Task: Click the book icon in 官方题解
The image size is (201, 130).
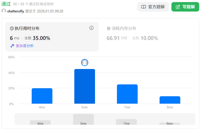Action: 144,7
